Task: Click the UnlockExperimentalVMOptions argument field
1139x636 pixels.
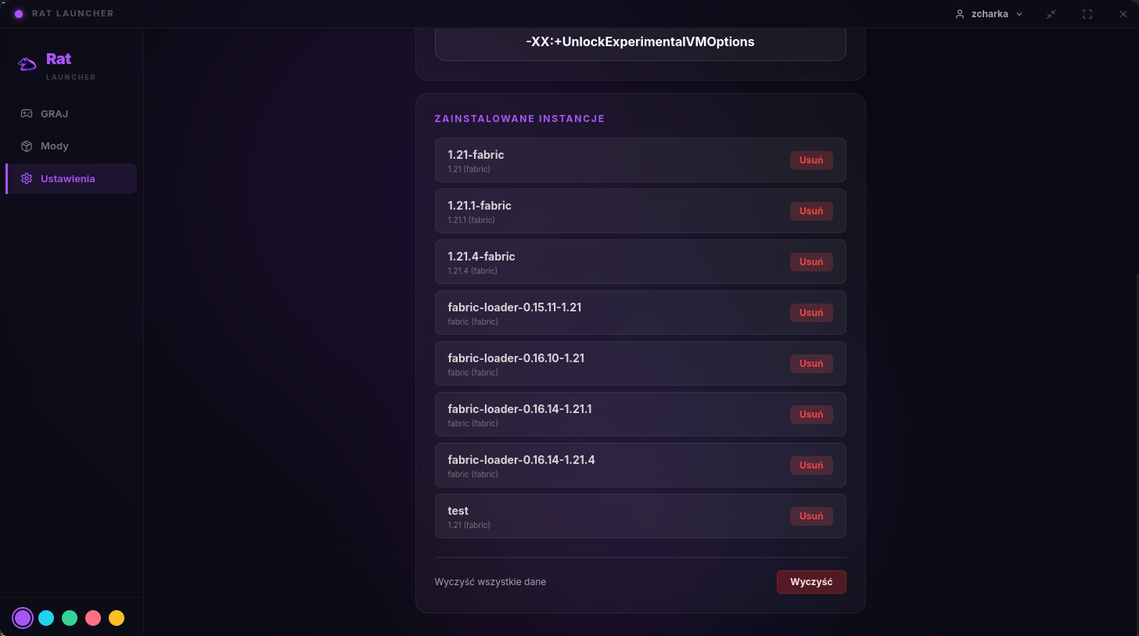Action: 640,41
